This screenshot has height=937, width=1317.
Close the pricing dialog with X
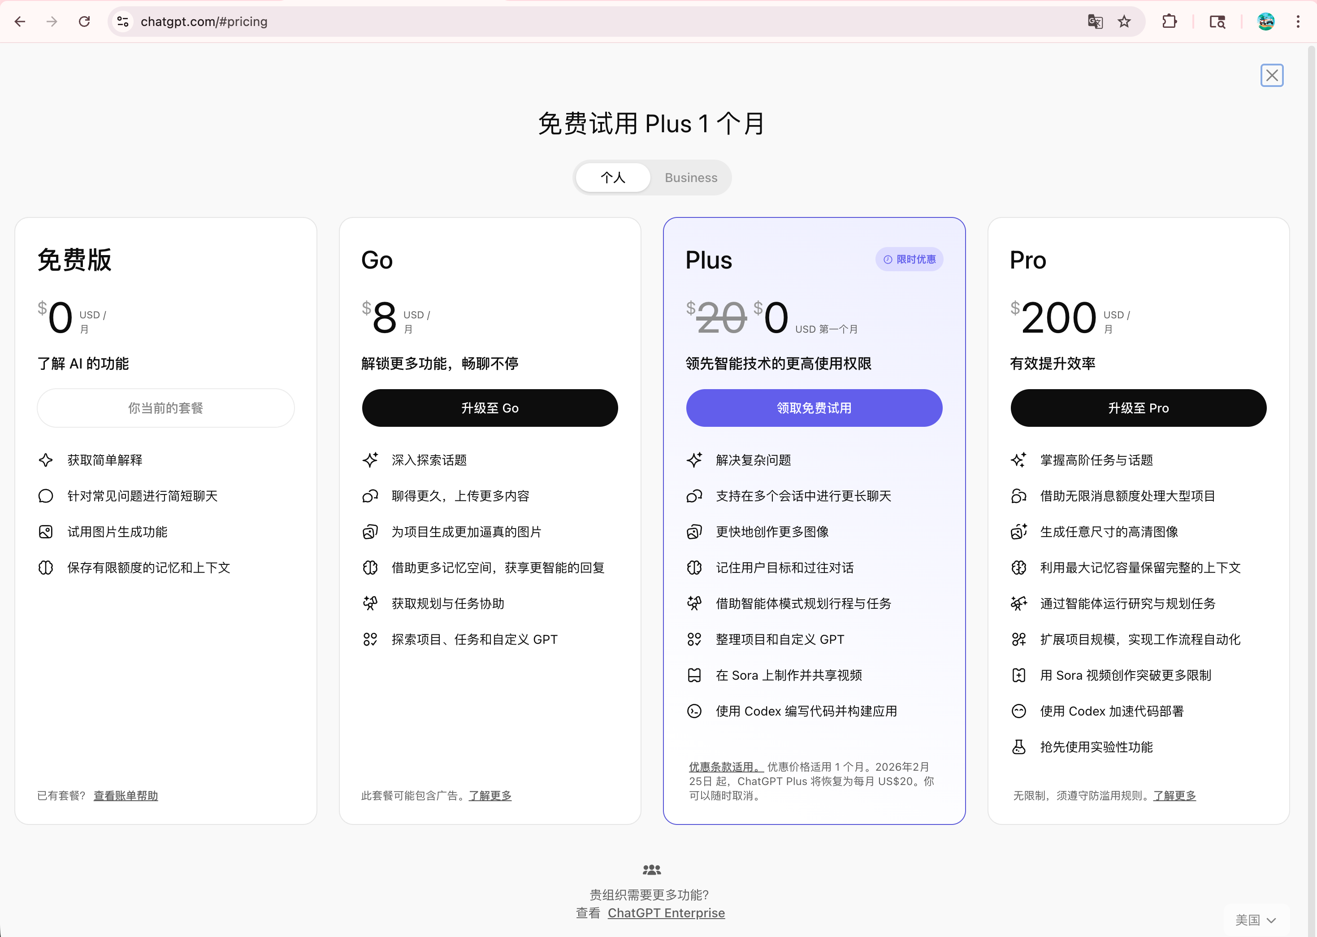(1271, 76)
